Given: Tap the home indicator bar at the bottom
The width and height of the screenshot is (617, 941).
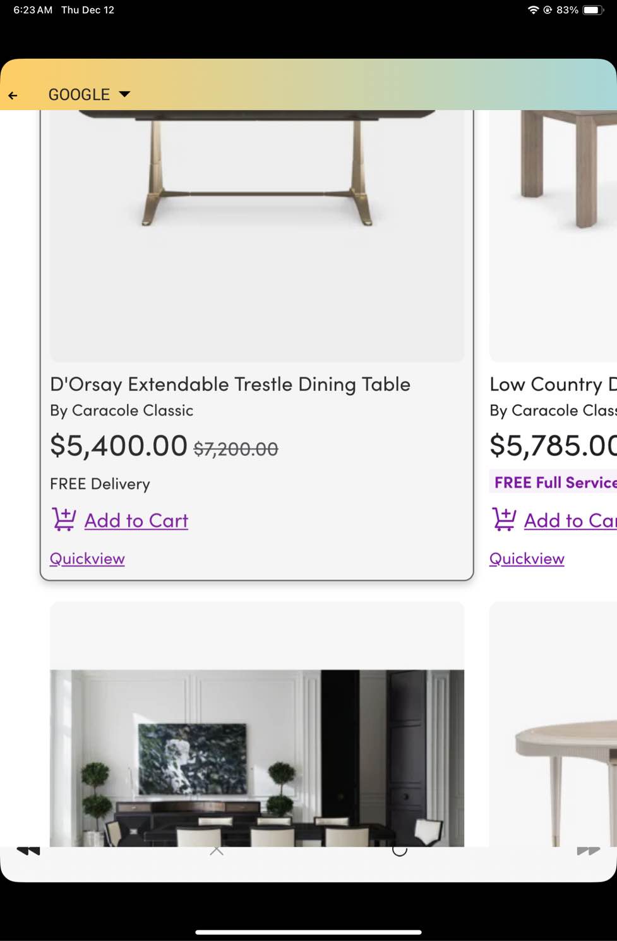Looking at the screenshot, I should pos(308,930).
